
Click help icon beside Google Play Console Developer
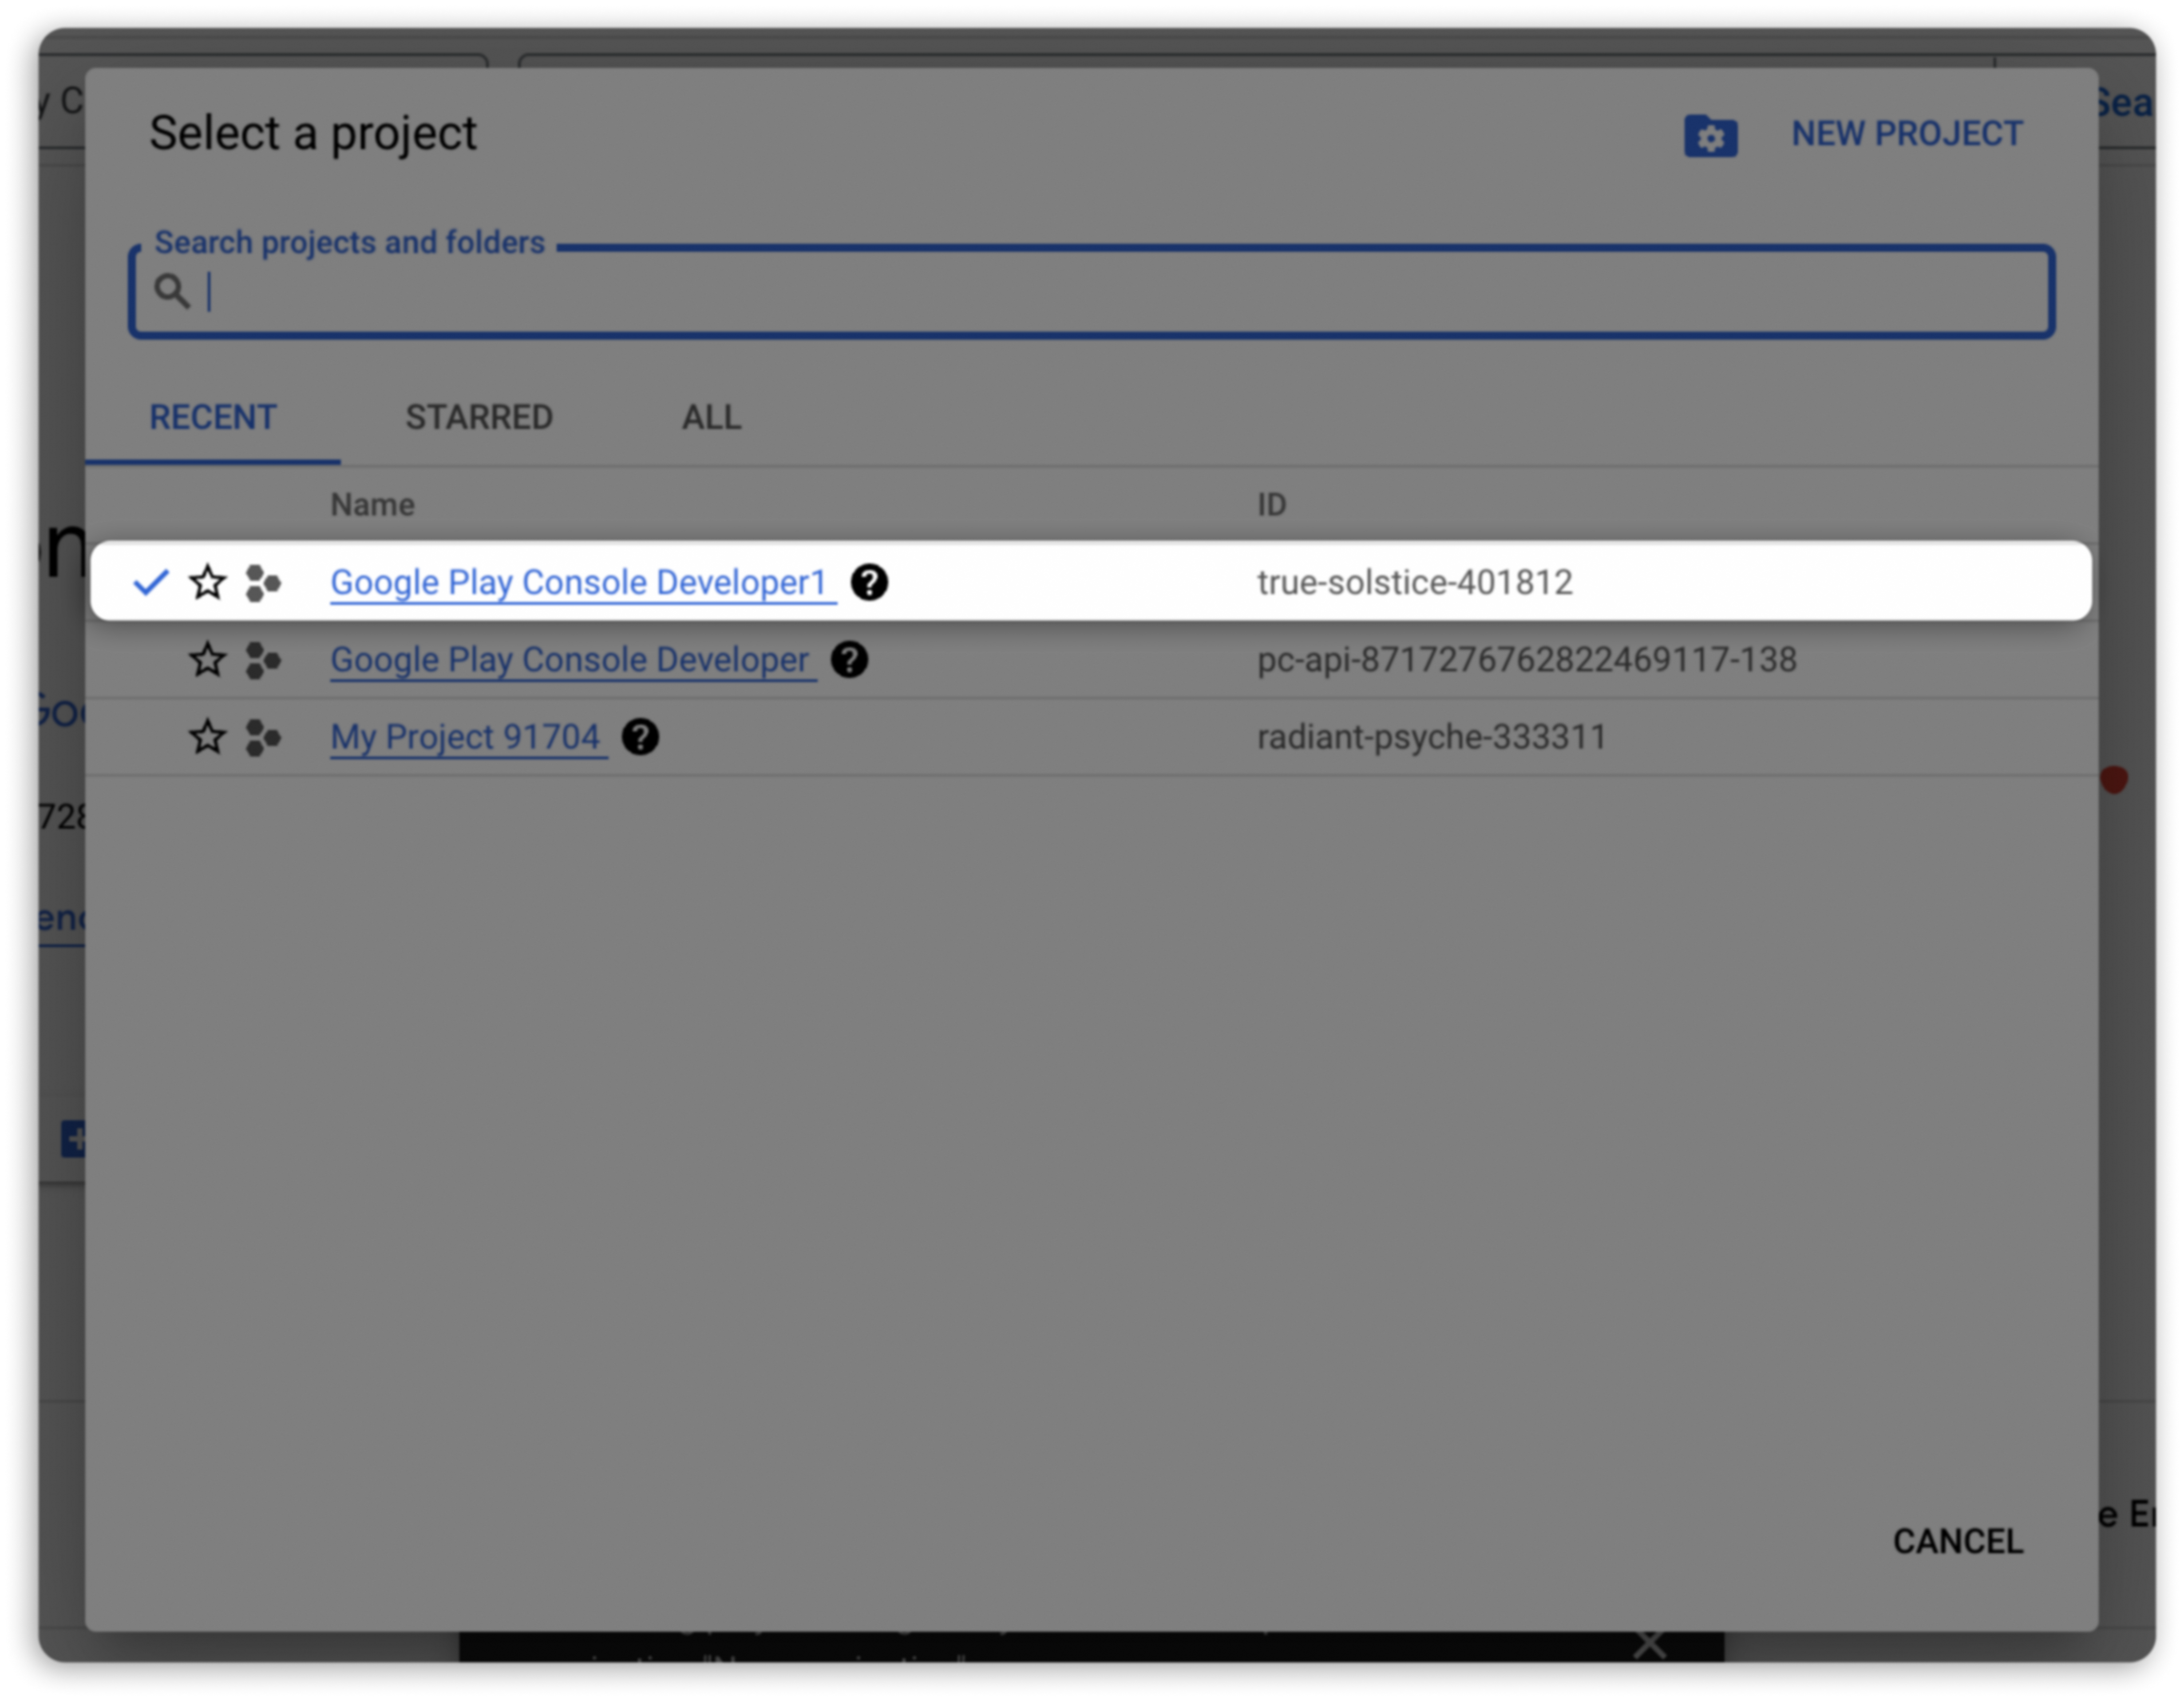(849, 660)
